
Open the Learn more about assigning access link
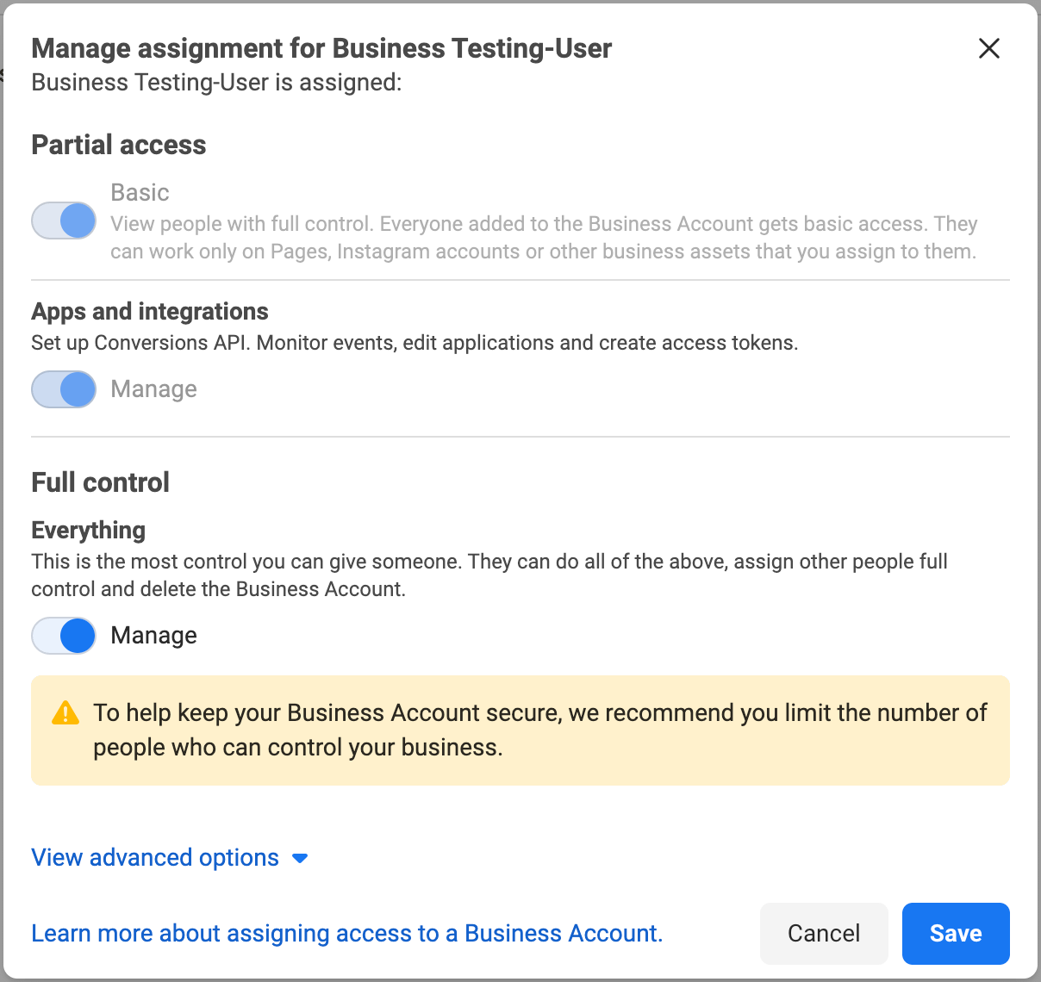tap(346, 934)
